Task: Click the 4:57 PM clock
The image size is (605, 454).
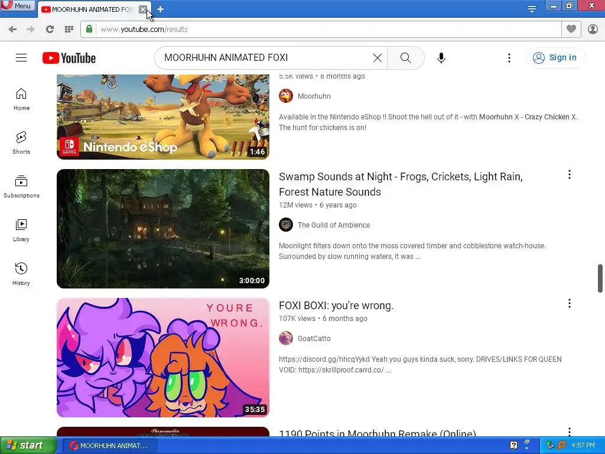Action: pyautogui.click(x=583, y=445)
